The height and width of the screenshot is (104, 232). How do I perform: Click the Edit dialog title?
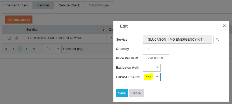(124, 26)
